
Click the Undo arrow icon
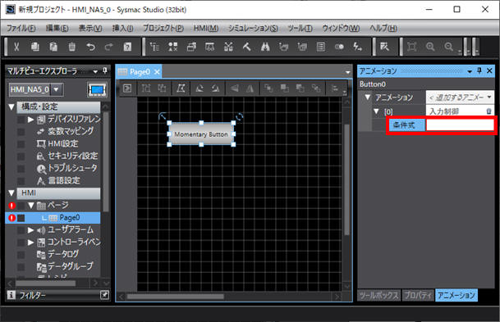coord(90,47)
